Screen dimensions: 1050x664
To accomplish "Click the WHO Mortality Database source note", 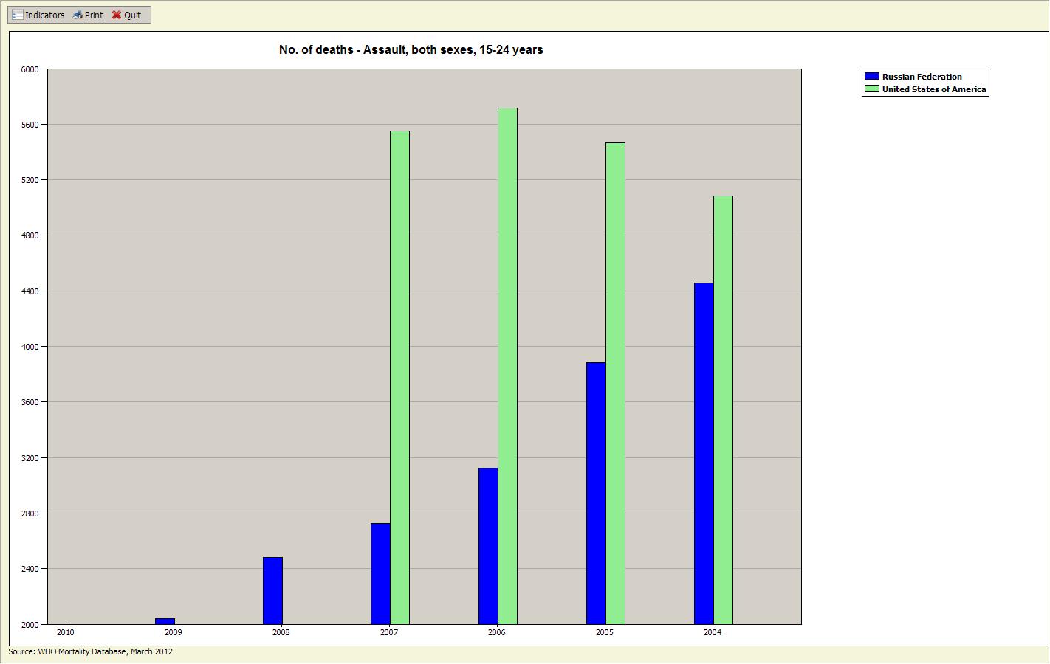I will tap(91, 652).
